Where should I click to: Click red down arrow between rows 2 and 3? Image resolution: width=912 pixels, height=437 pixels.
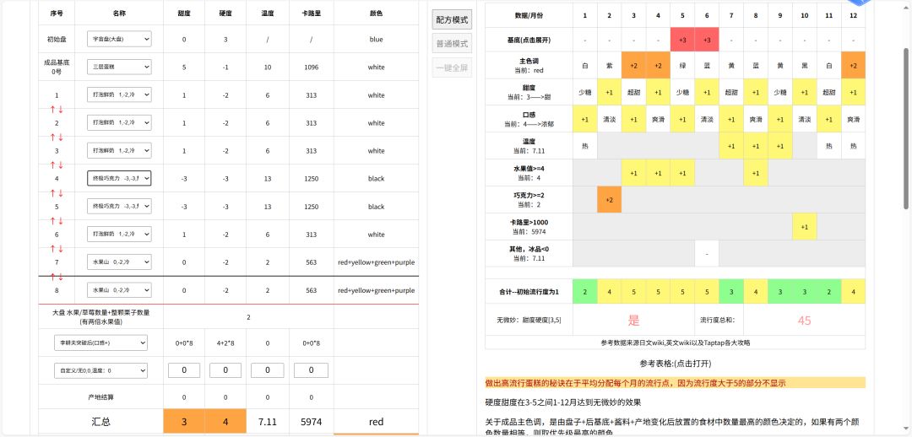[61, 138]
